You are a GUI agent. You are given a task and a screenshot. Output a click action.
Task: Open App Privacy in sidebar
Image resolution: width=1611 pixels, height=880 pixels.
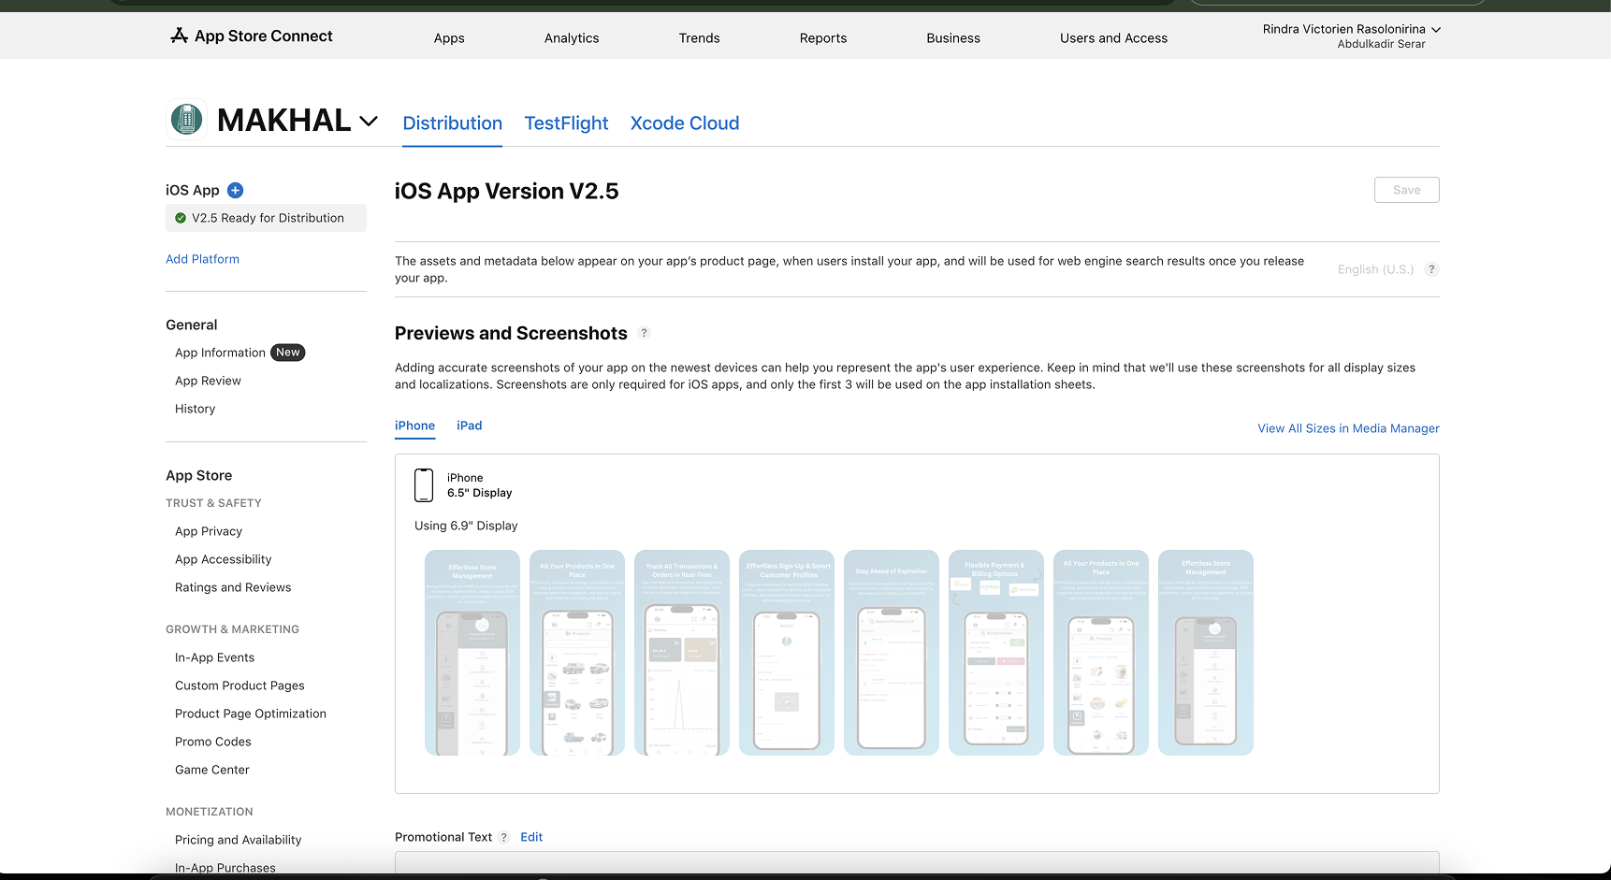point(209,531)
